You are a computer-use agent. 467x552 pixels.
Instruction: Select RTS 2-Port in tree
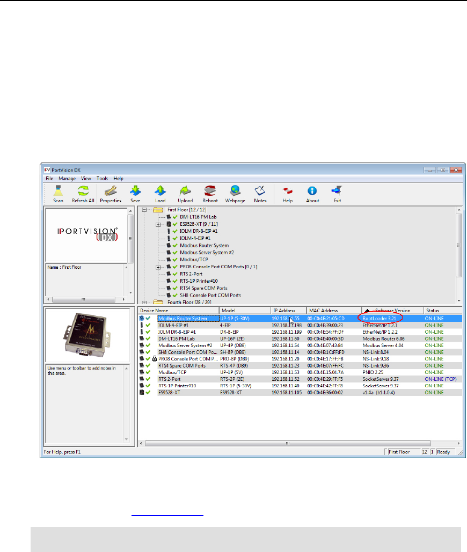point(191,274)
